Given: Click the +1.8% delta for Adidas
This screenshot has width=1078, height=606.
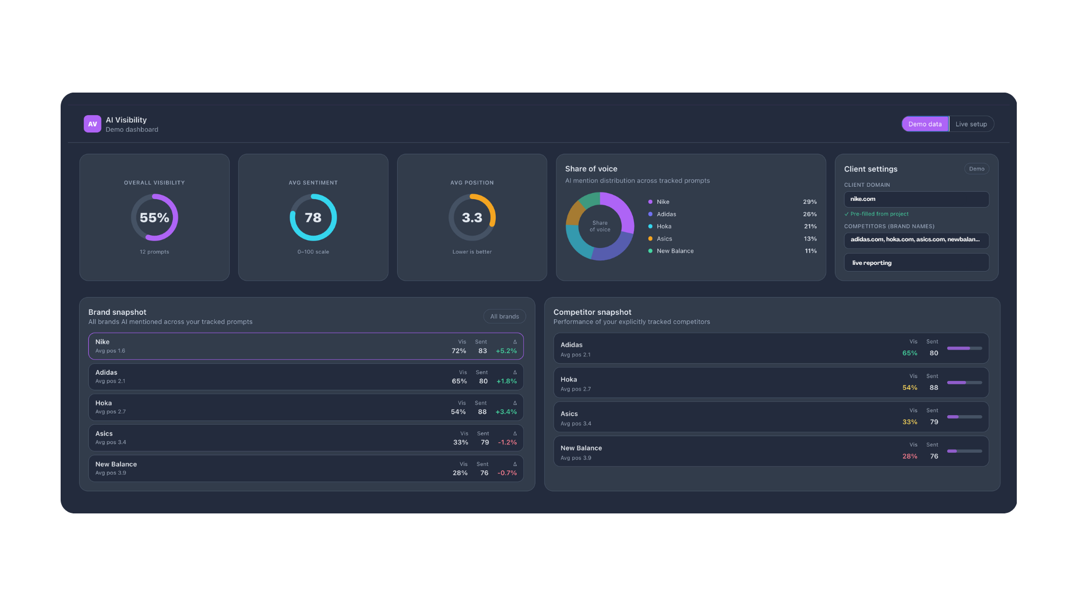Looking at the screenshot, I should click(506, 382).
